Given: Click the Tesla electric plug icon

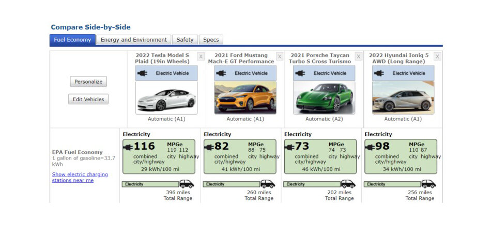Looking at the screenshot, I should pos(142,73).
